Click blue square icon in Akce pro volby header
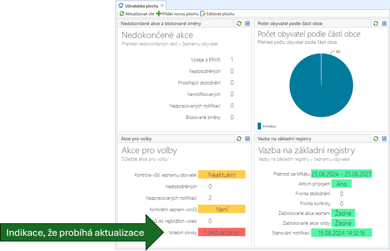 tap(247, 139)
